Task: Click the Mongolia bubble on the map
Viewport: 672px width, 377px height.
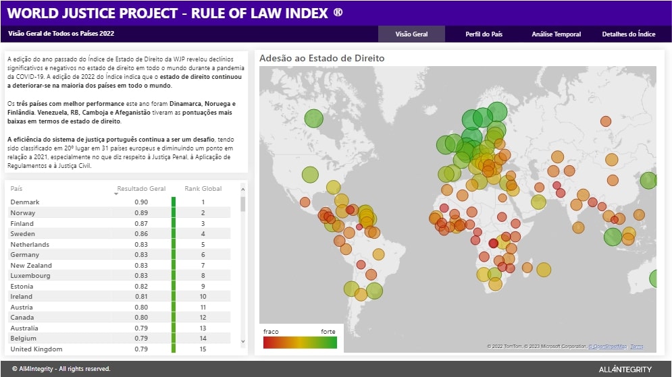Action: pos(612,160)
